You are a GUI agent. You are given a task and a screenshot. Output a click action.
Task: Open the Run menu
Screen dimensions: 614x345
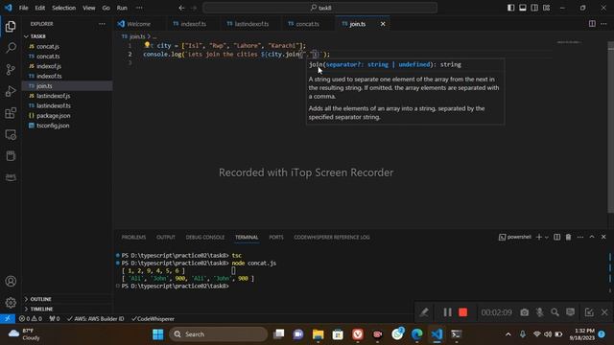pyautogui.click(x=122, y=8)
